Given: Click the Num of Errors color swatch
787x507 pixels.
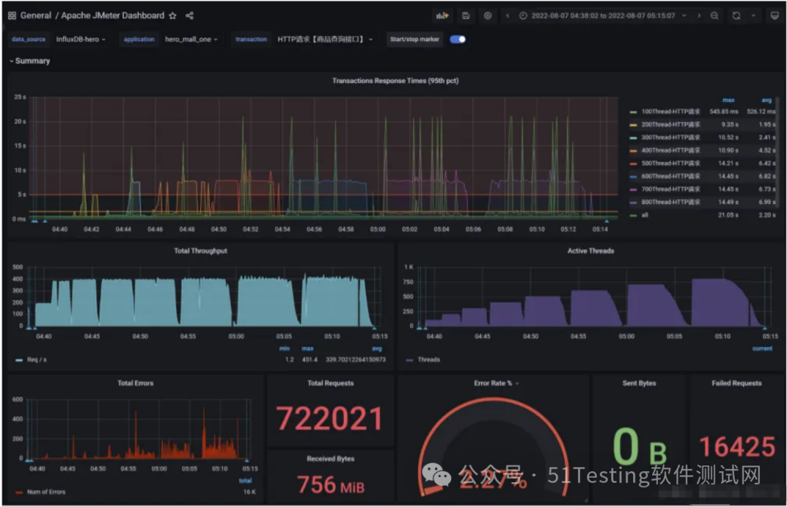Looking at the screenshot, I should click(19, 492).
